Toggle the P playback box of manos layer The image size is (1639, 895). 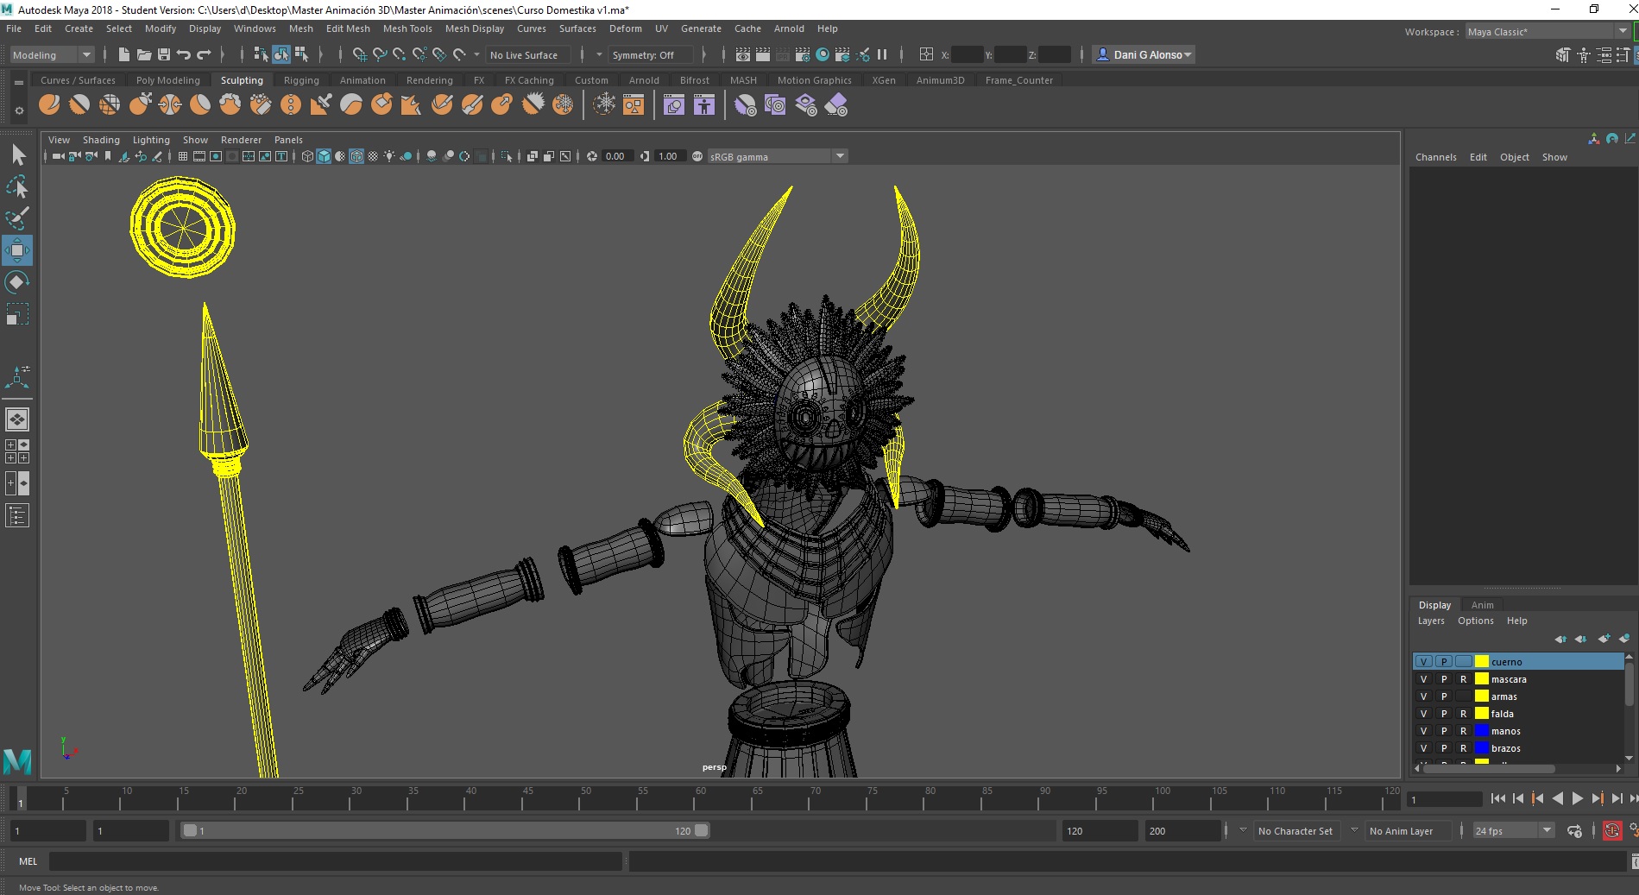coord(1444,731)
